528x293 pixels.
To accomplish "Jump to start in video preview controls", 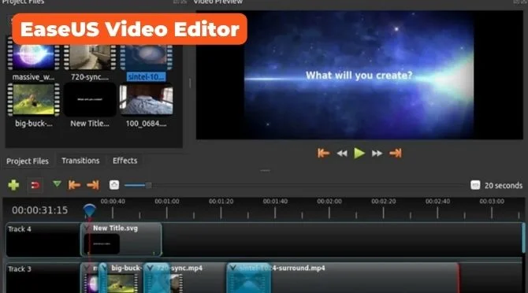I will [323, 153].
